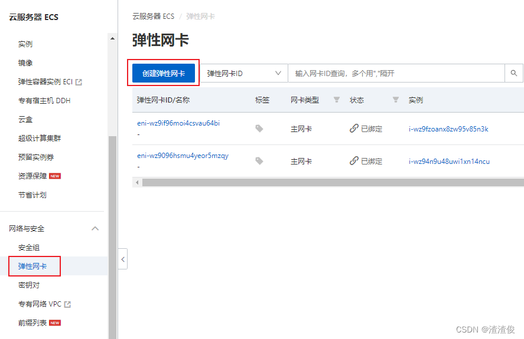Viewport: 524px width, 339px height.
Task: Go to 云服务器 ECS breadcrumb
Action: [x=154, y=17]
